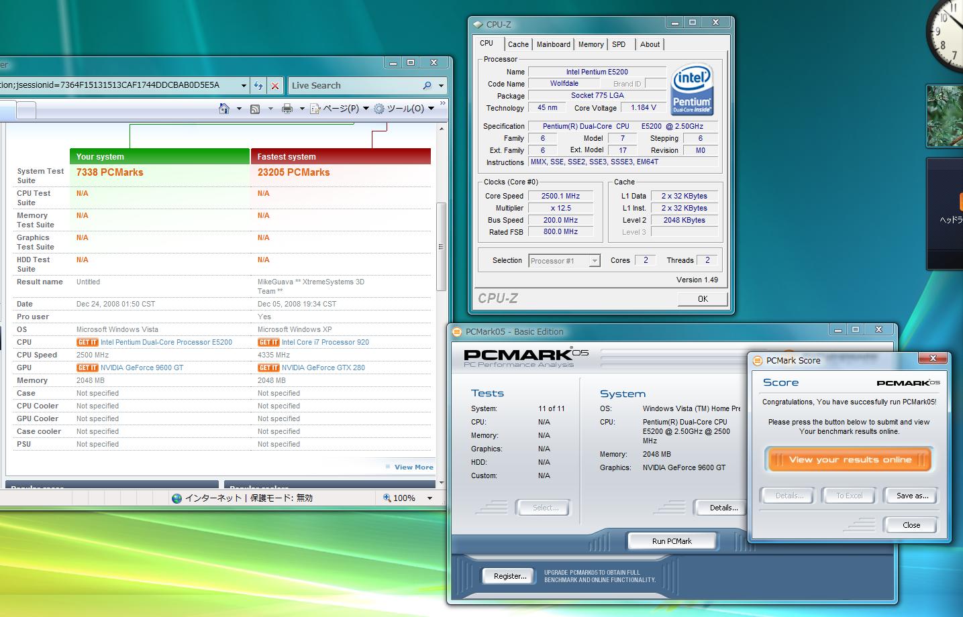Click the orange GET IT badge beside GeForce GTX 280
Screen dimensions: 963x617
(268, 368)
